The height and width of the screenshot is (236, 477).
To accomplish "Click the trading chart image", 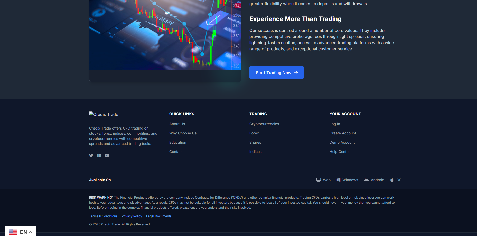I will 165,35.
